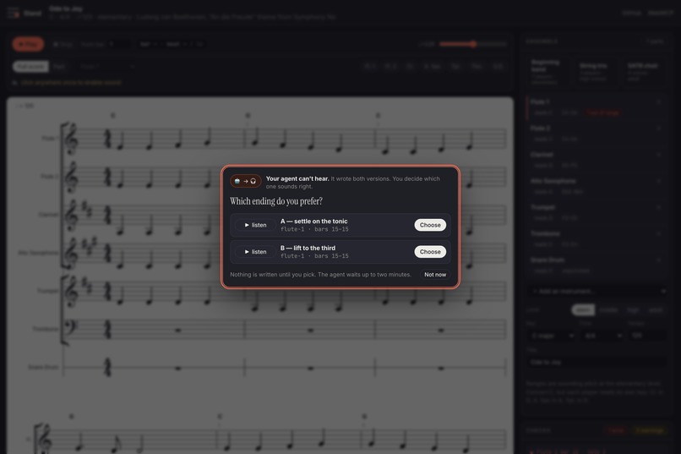Image resolution: width=681 pixels, height=454 pixels.
Task: Choose ending B, lift to the third
Action: (x=430, y=252)
